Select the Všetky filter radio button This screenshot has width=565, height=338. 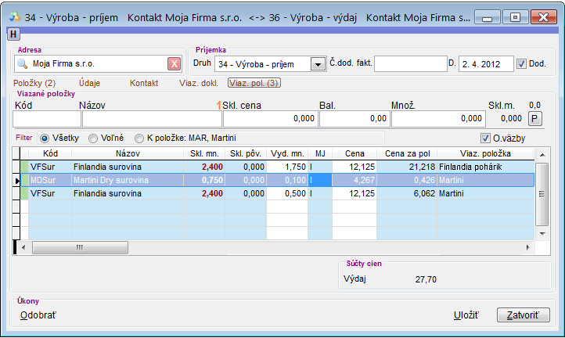coord(45,138)
